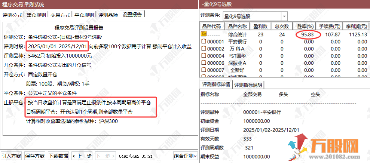Viewport: 370px width, 163px height.
Task: Click the 综合统计 summary row icon
Action: coord(203,34)
